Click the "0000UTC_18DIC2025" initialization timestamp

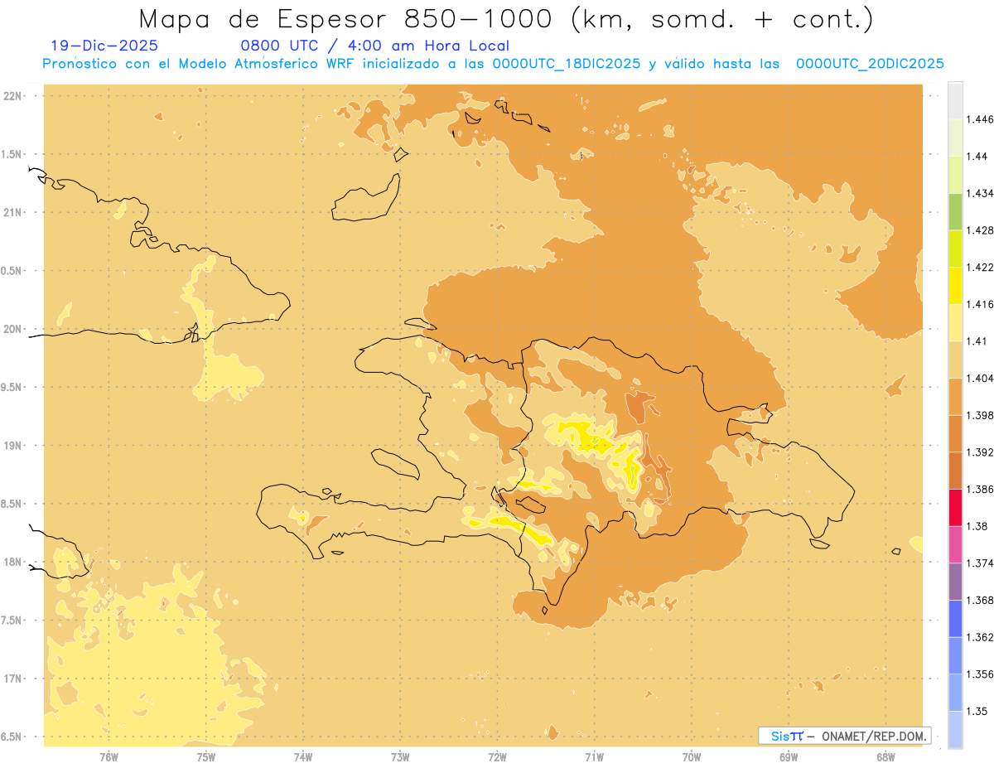coord(567,64)
